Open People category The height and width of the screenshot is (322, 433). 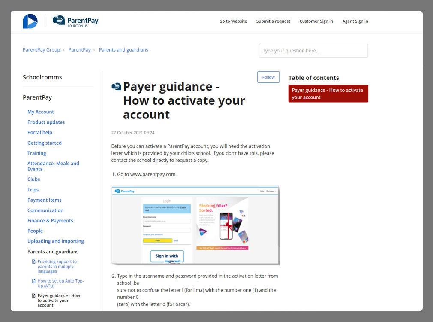[x=35, y=231]
